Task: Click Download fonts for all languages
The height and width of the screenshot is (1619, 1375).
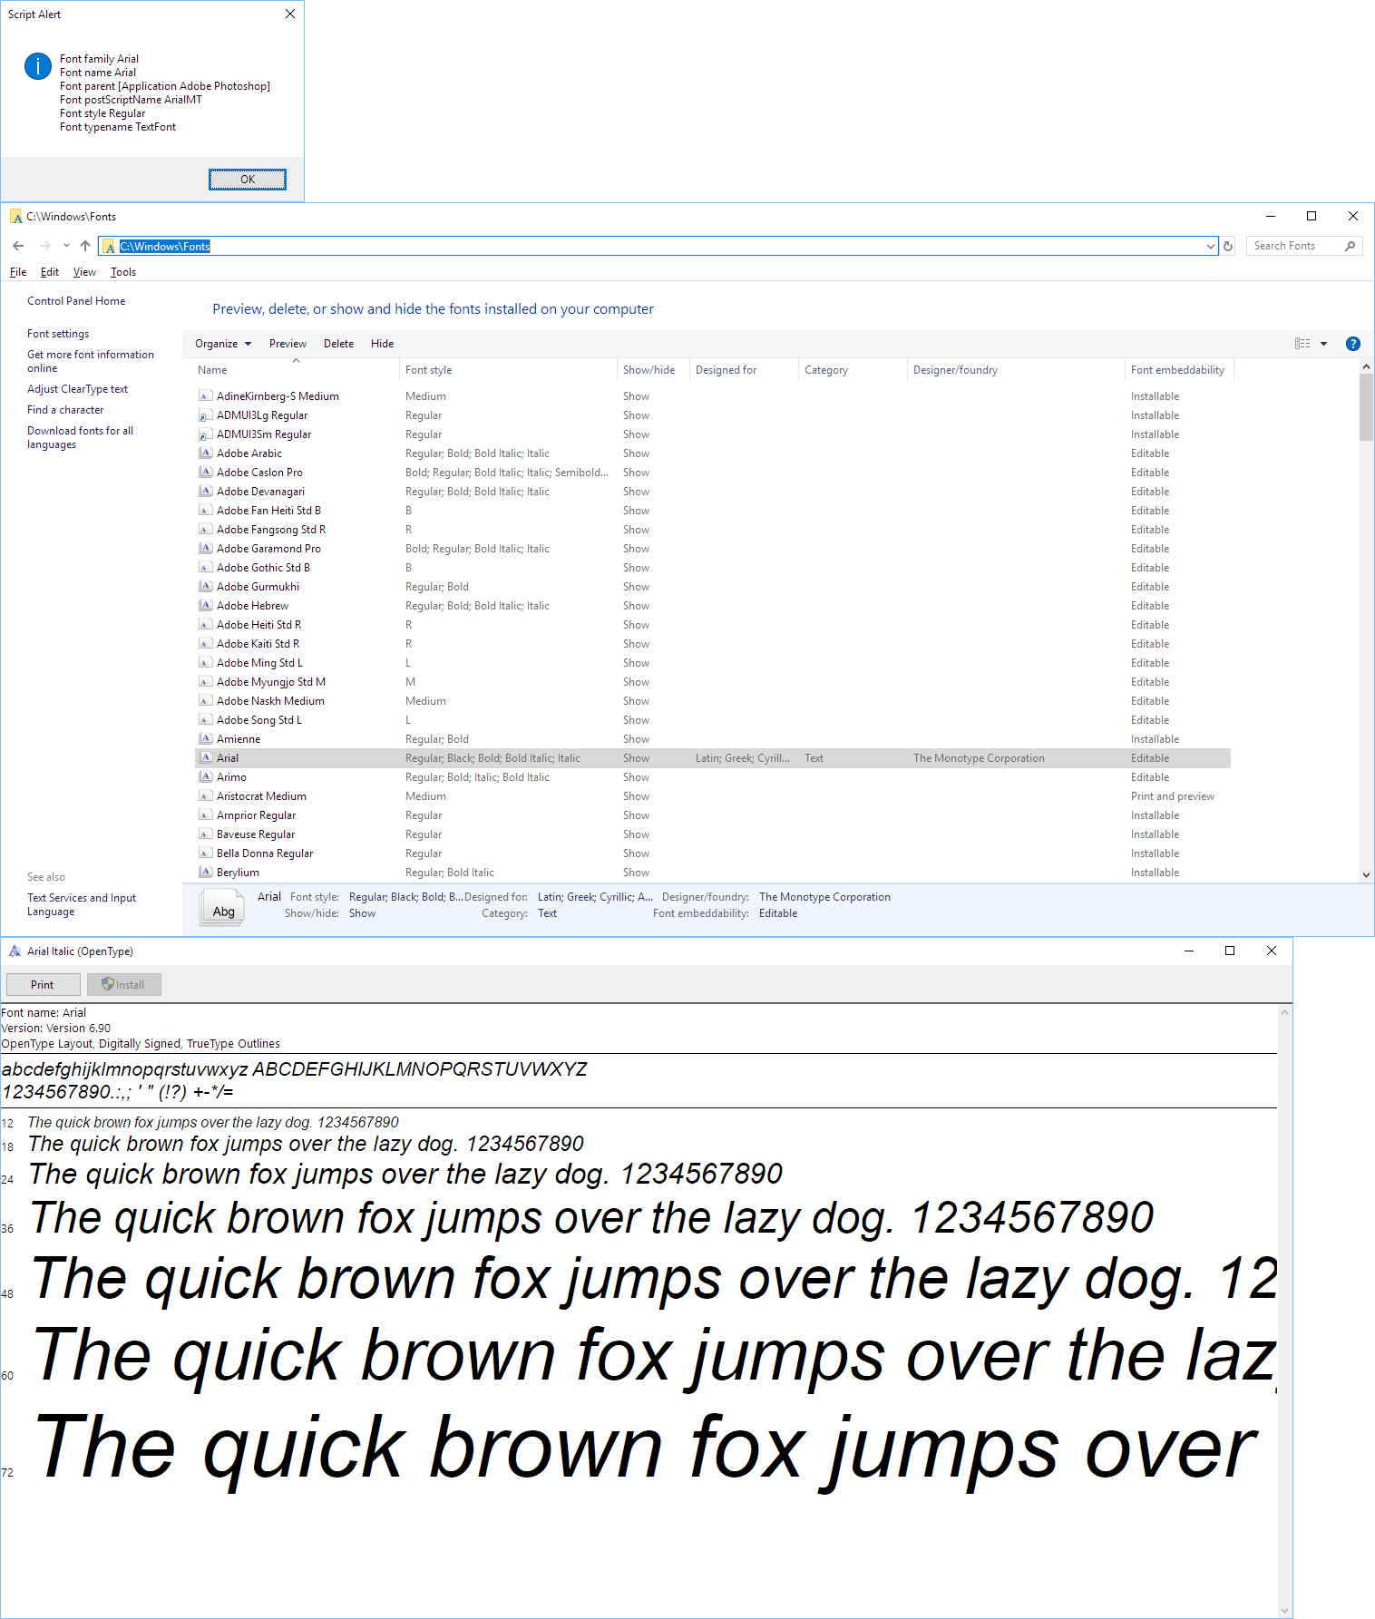Action: [x=80, y=437]
